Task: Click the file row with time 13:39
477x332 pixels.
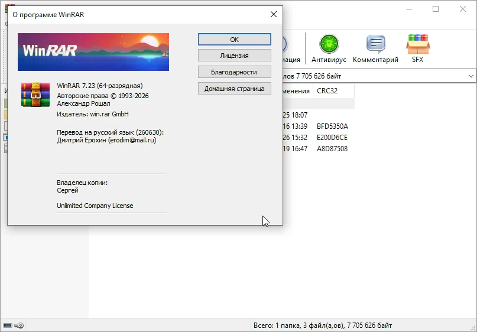Action: click(318, 126)
